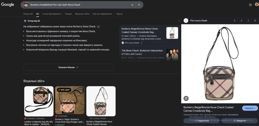Click the source link chip after Nova Check sentence
Viewport: 259px width, 126px height.
pos(98,27)
